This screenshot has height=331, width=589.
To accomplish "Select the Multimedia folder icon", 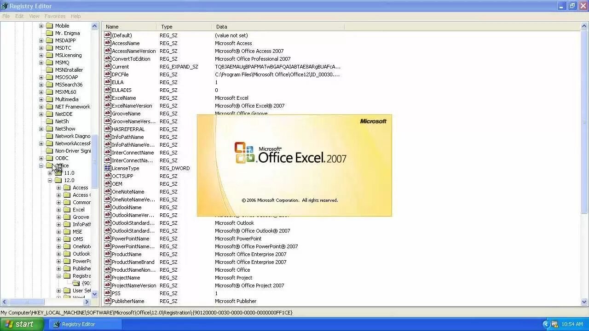I will coord(49,99).
